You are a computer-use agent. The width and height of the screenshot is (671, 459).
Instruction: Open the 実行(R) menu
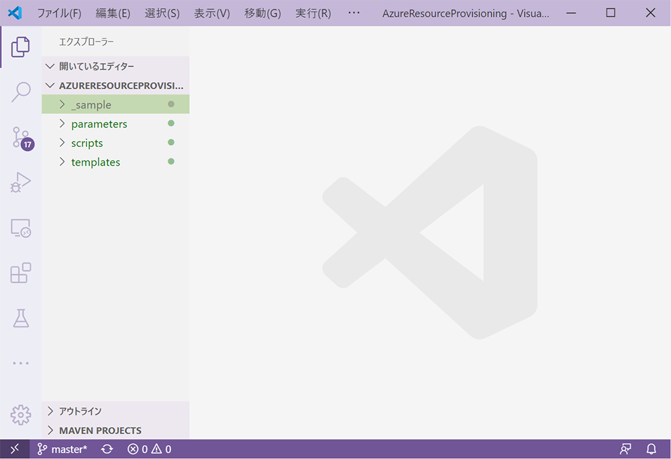point(313,13)
